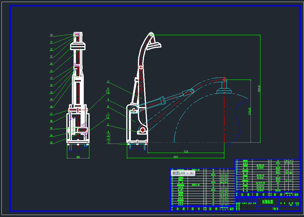This screenshot has height=217, width=304.
Task: Click callout number 4 of the main view
Action: tap(108, 132)
